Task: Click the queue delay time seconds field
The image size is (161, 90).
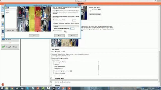Action: 72,28
